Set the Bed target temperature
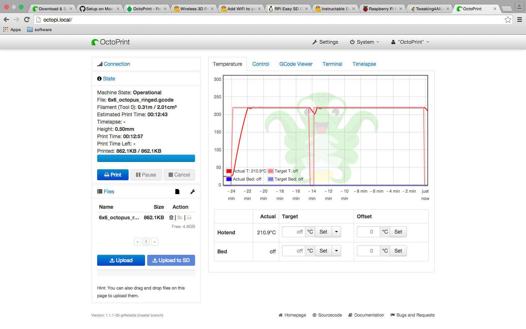This screenshot has height=329, width=526. [323, 251]
